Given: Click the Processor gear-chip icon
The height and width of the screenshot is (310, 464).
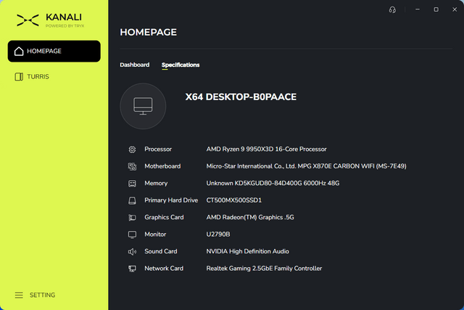Looking at the screenshot, I should point(132,150).
